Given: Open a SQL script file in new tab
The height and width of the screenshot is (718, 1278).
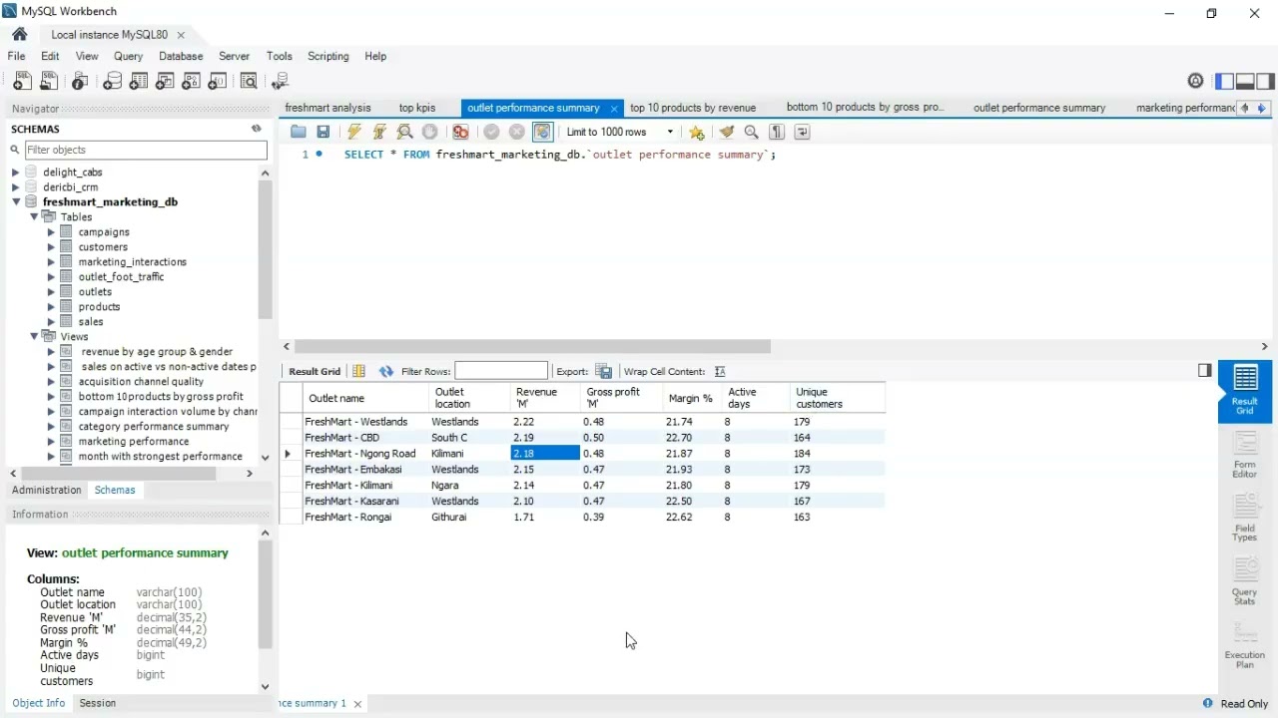Looking at the screenshot, I should [47, 82].
